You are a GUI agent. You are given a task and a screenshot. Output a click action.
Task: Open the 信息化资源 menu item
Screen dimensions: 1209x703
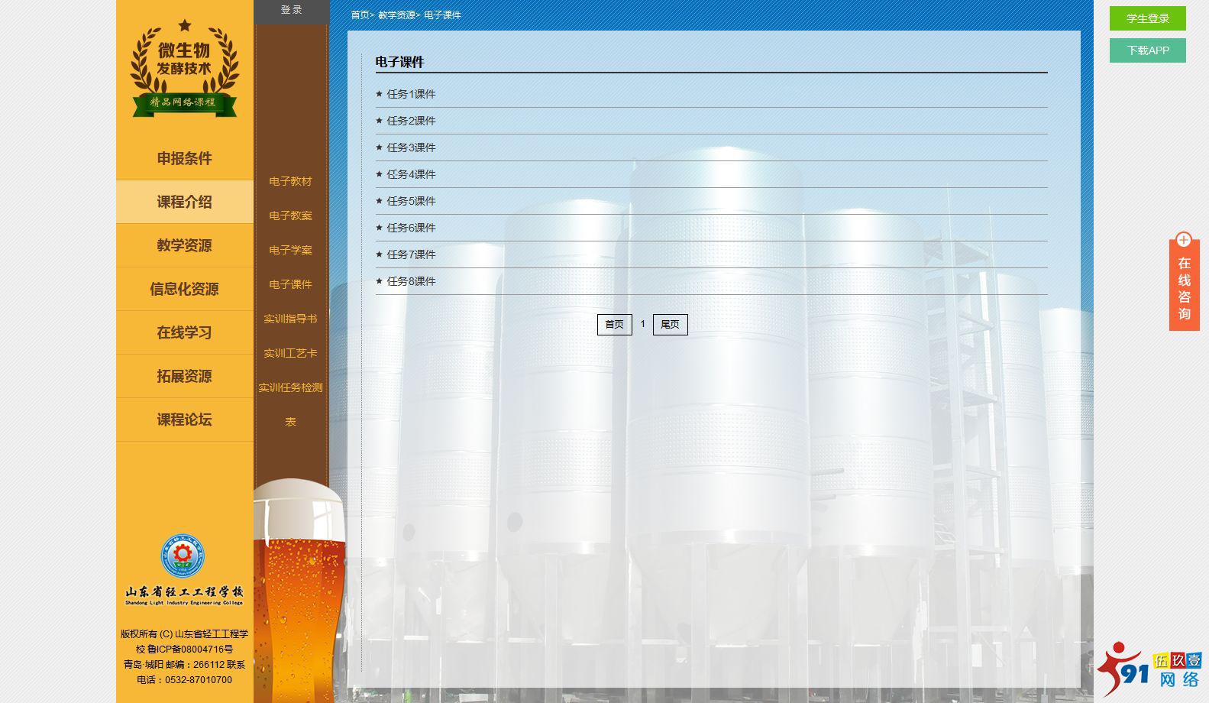click(185, 289)
